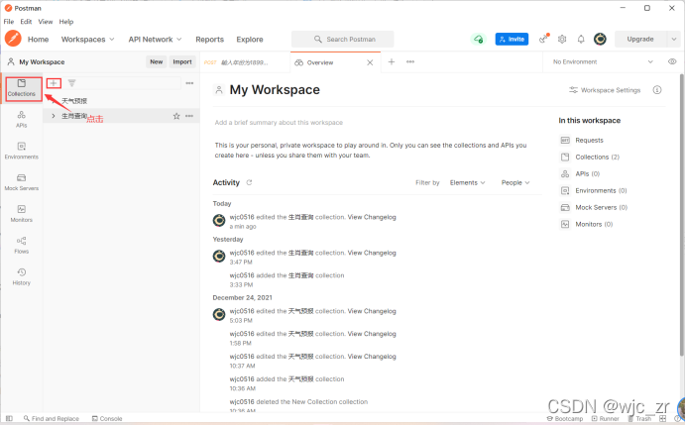This screenshot has width=685, height=426.
Task: Open the Flows sidebar panel
Action: point(22,246)
